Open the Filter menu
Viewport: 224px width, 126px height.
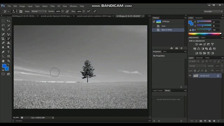(x=52, y=6)
